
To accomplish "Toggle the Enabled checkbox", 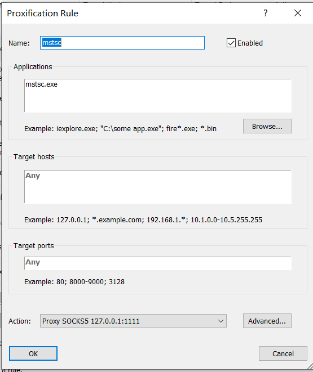I will coord(231,43).
